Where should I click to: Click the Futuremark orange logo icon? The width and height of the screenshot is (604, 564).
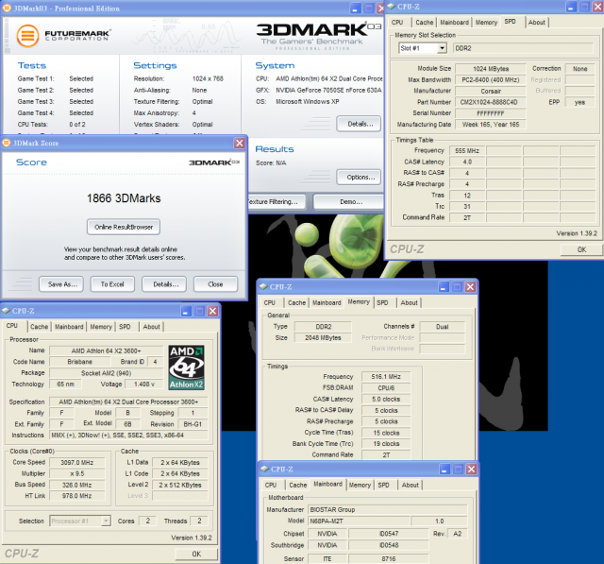coord(27,36)
